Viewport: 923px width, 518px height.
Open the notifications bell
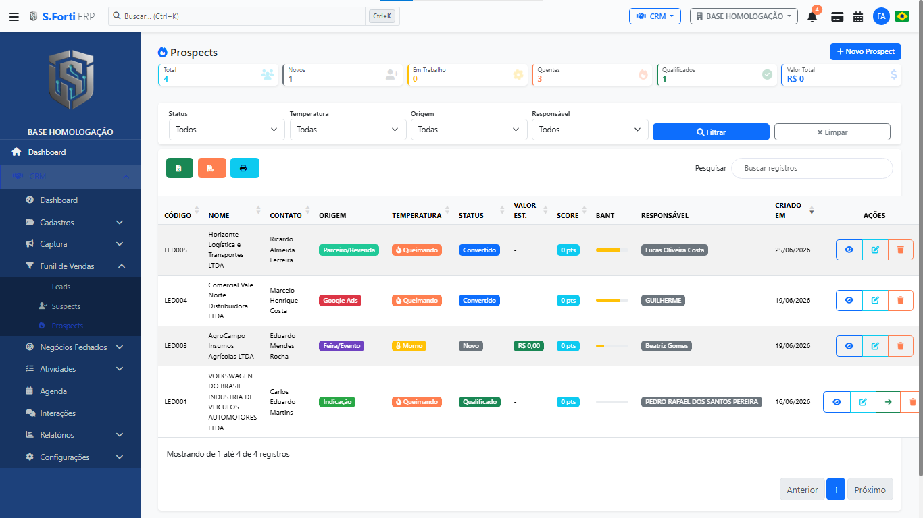click(x=812, y=16)
